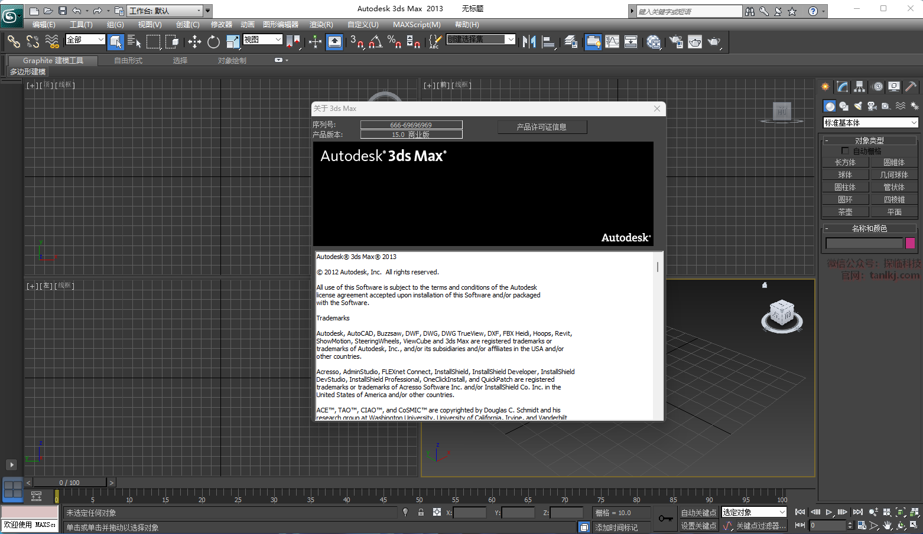The width and height of the screenshot is (923, 534).
Task: Open the Material Editor icon
Action: click(x=654, y=41)
